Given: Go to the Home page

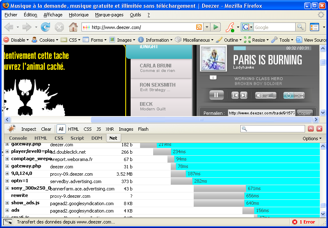Looking at the screenshot, I should (x=73, y=27).
